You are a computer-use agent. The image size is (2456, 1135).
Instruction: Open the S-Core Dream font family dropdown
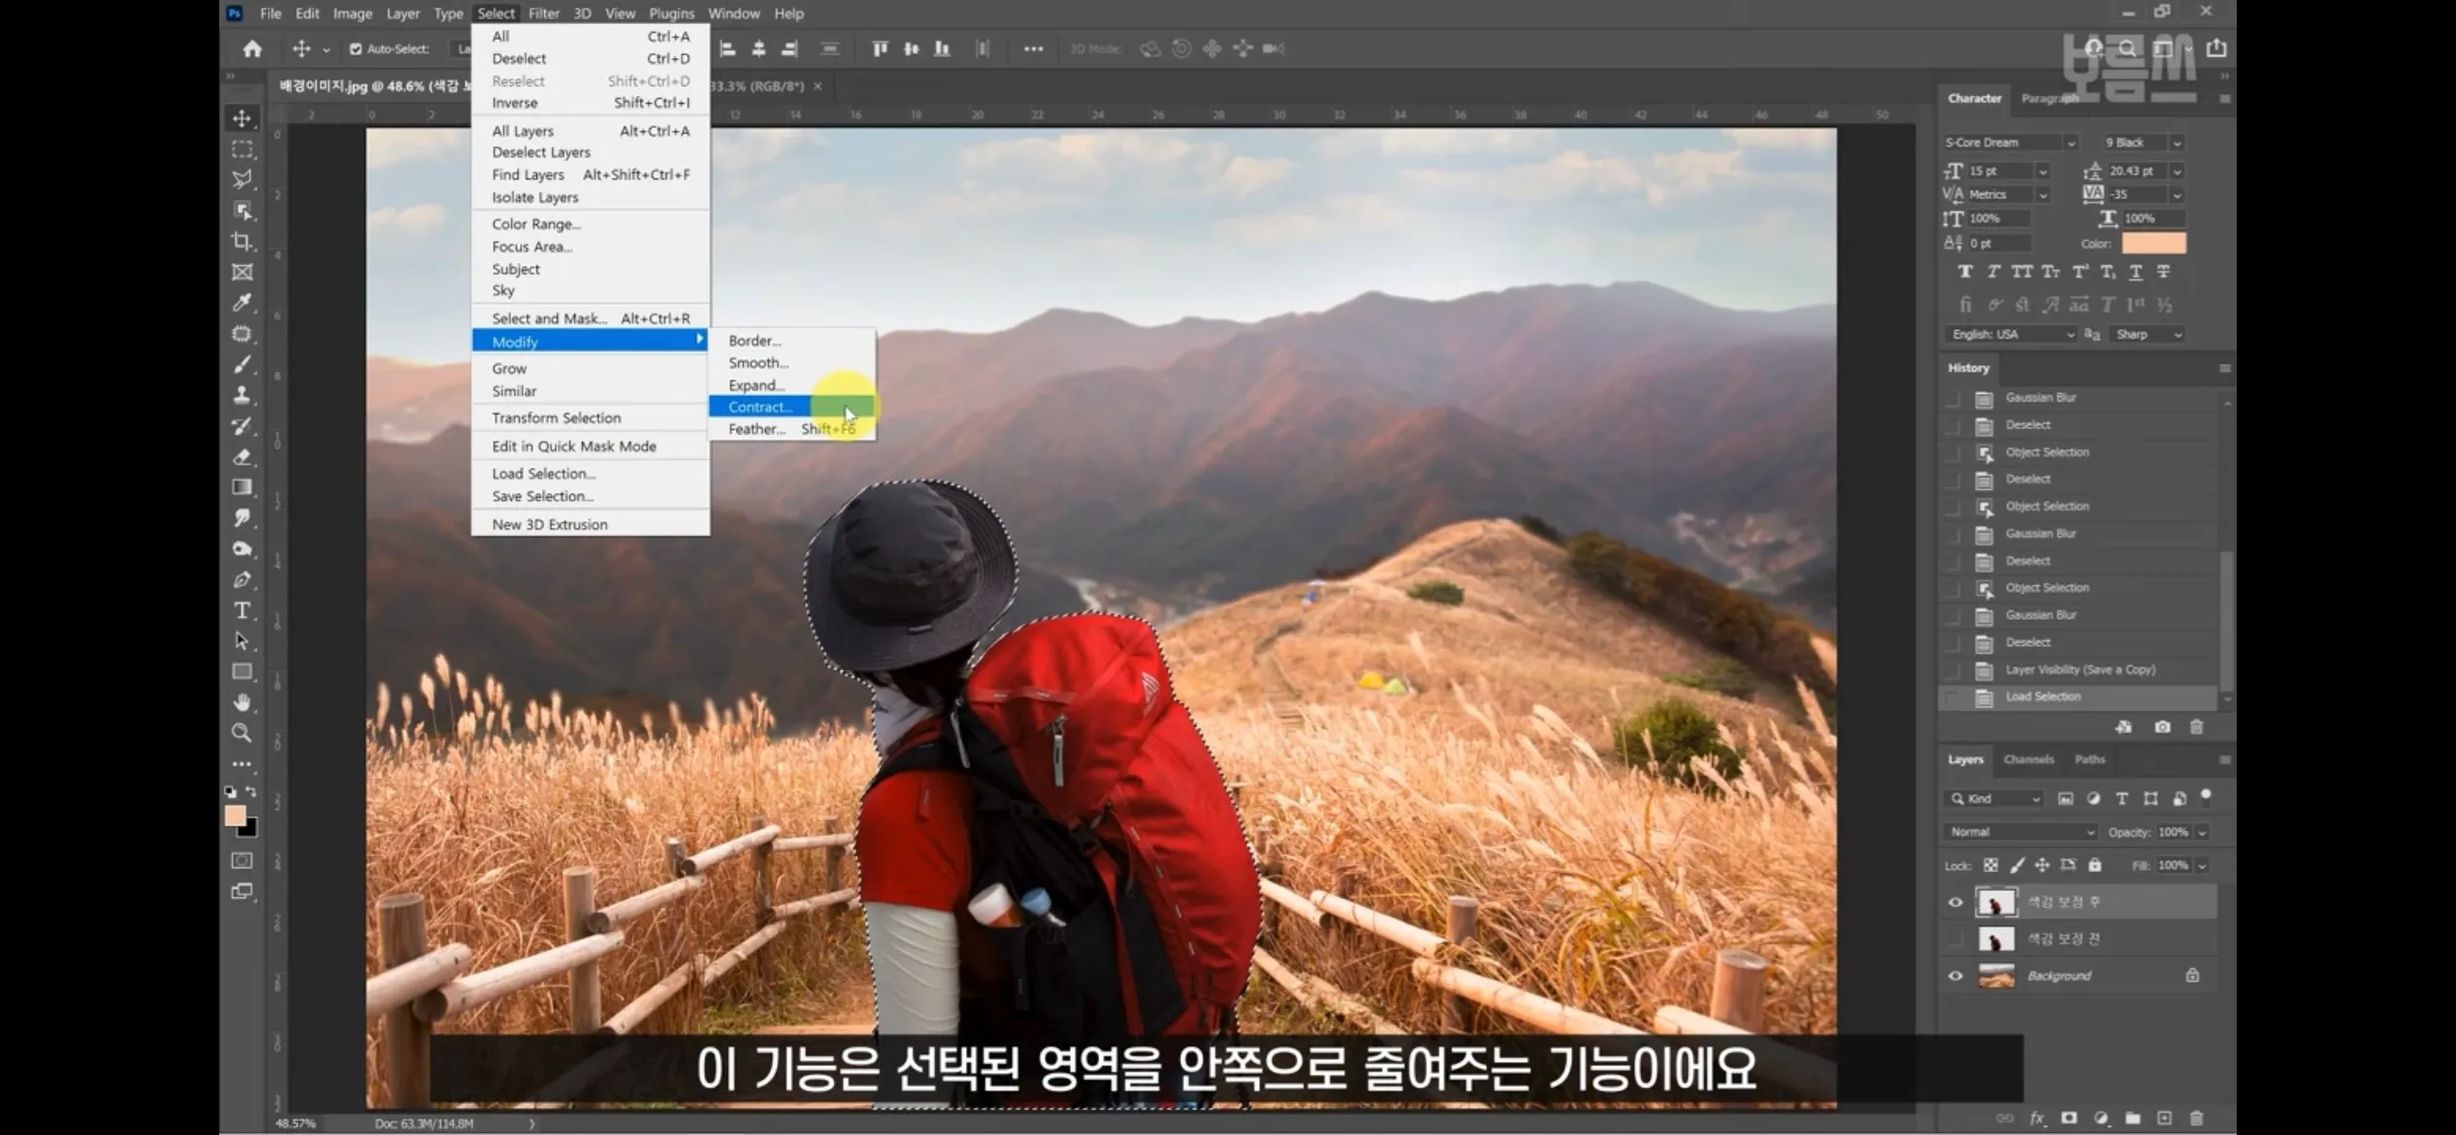tap(2072, 142)
